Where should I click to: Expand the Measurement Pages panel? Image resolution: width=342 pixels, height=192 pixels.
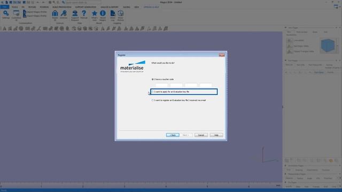[285, 174]
